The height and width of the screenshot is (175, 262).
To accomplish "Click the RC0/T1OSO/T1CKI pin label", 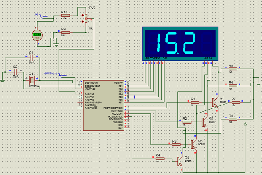I will point(113,108).
